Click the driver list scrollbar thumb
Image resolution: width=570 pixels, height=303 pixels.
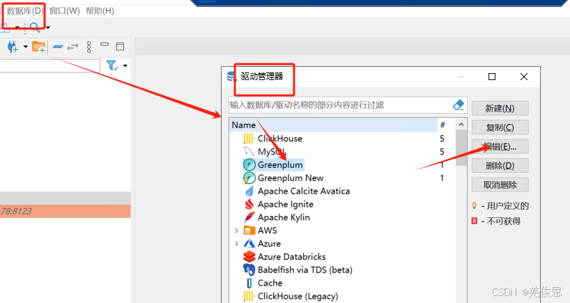(x=461, y=148)
